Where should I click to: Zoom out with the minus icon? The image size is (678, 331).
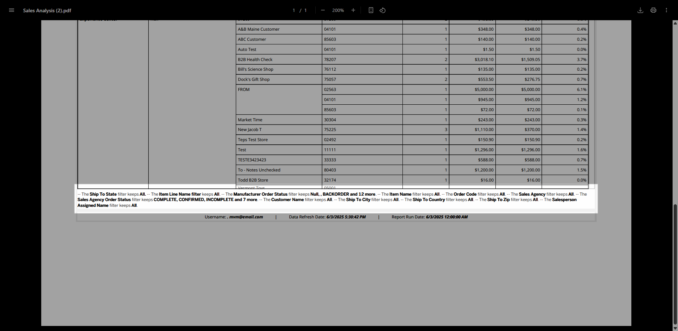click(323, 10)
